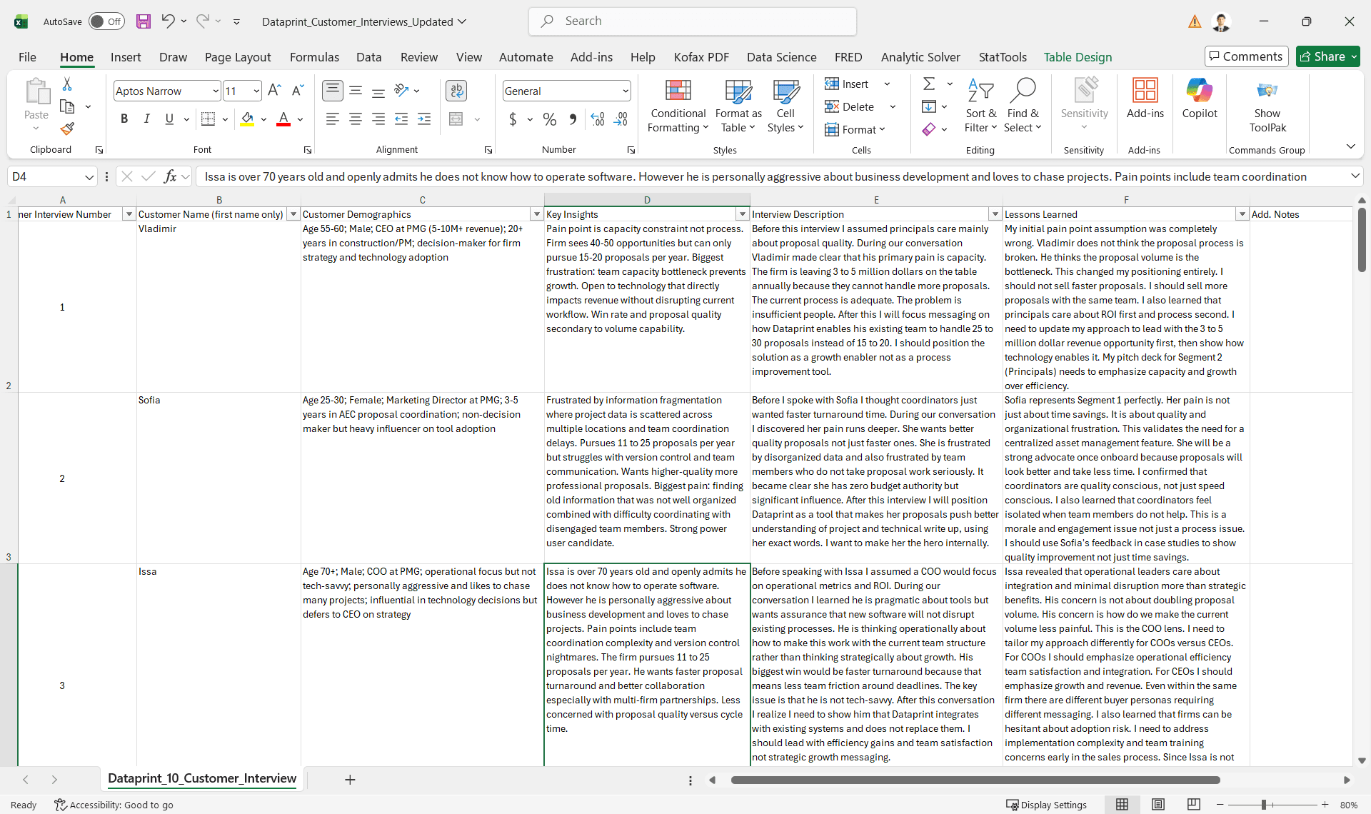Apply percent style format

click(x=549, y=119)
